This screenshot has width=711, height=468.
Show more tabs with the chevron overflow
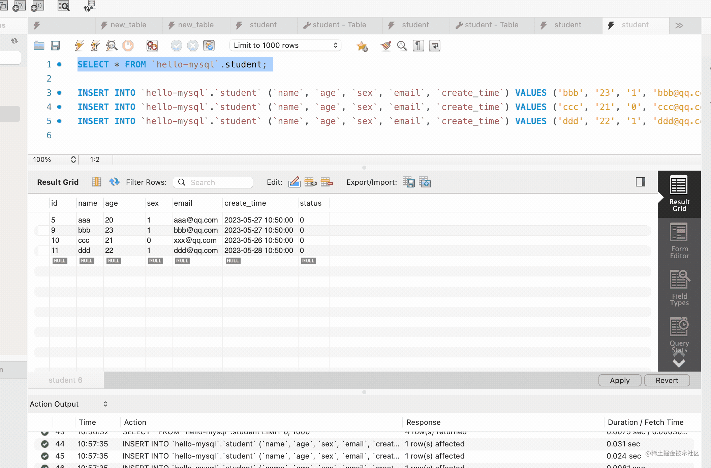679,25
